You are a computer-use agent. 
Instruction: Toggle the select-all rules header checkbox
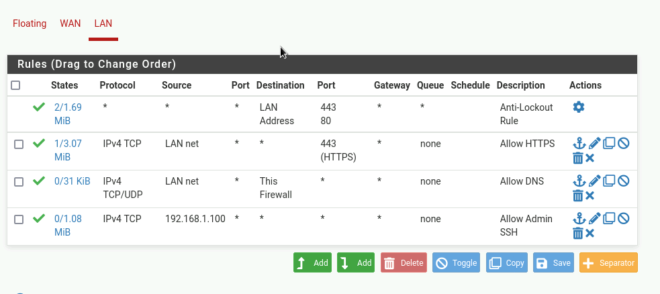[15, 86]
